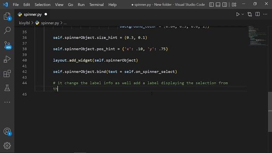The image size is (272, 153).
Task: Click line number 36 in gutter
Action: tap(25, 38)
